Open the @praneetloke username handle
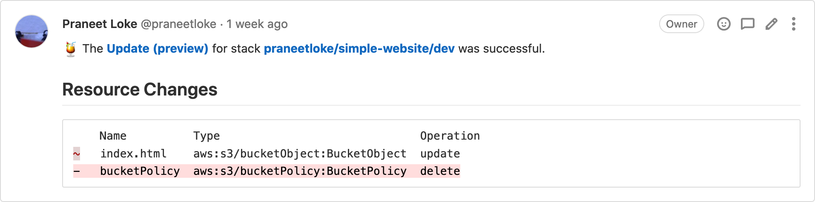 (178, 24)
